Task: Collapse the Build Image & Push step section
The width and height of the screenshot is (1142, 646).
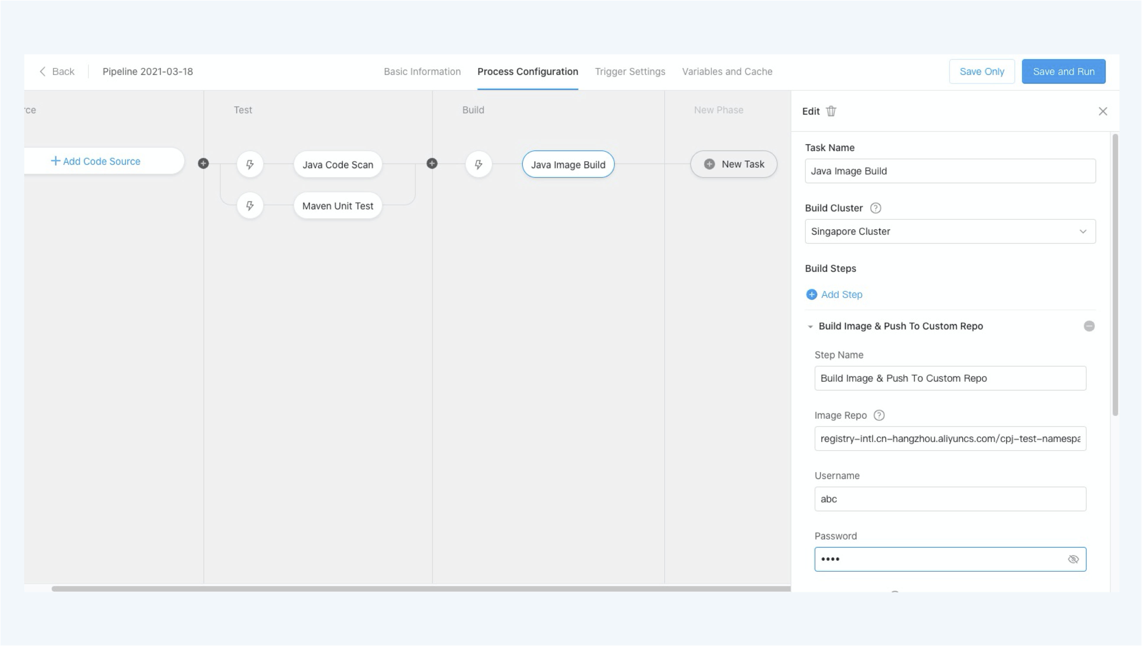Action: tap(810, 327)
